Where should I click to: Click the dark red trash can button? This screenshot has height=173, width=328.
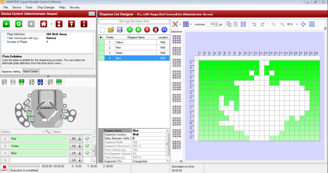[156, 30]
